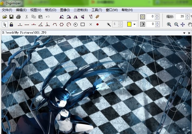Click the brightness sun icon
Screen dimensions: 192x134
[x=142, y=17]
